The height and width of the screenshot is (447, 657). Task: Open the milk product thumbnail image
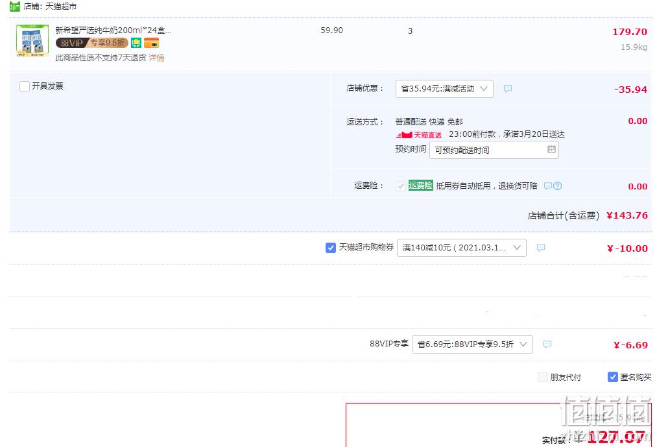coord(32,41)
